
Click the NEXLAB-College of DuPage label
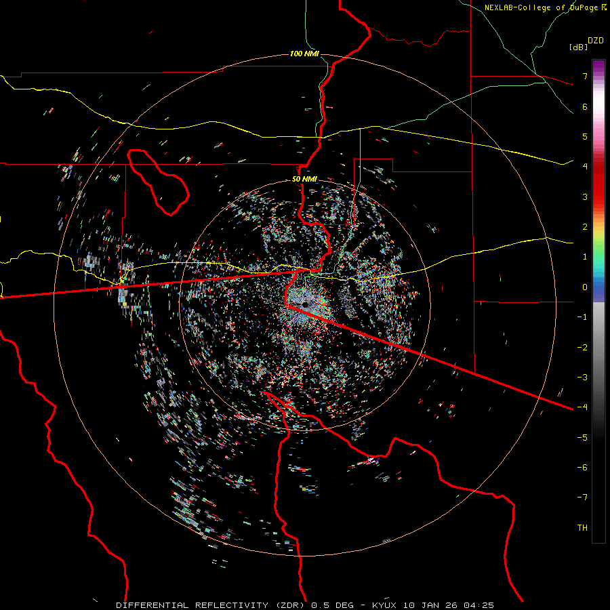coord(545,7)
